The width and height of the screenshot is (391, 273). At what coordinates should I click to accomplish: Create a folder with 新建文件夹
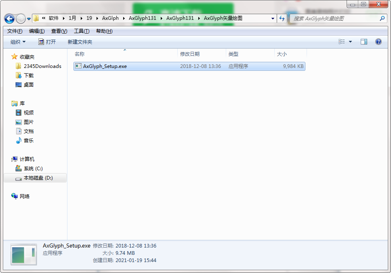pos(80,42)
